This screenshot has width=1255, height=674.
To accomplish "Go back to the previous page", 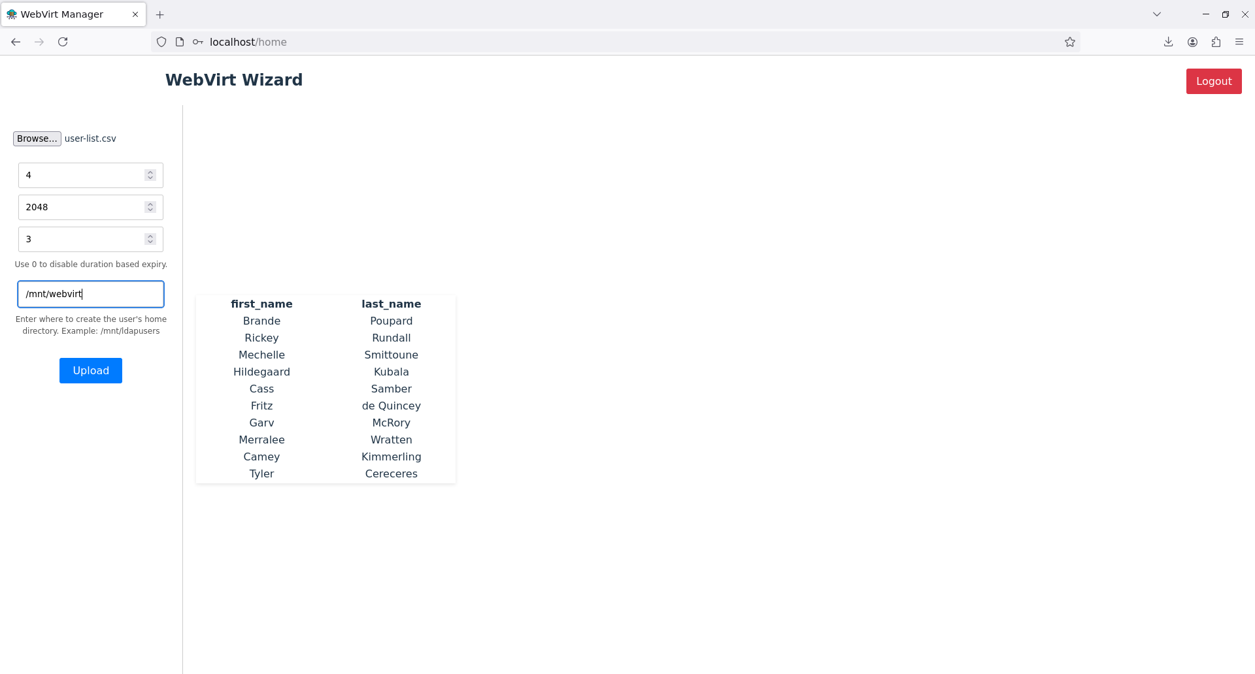I will pos(16,42).
